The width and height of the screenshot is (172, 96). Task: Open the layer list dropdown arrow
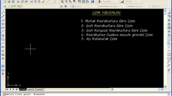(x=58, y=6)
